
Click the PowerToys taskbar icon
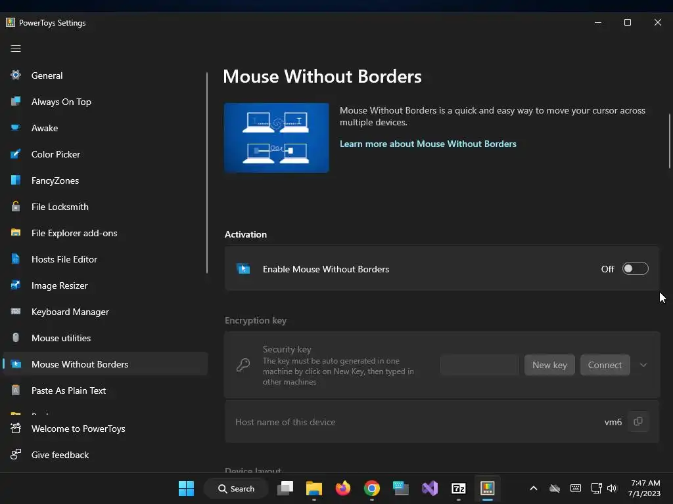point(488,488)
